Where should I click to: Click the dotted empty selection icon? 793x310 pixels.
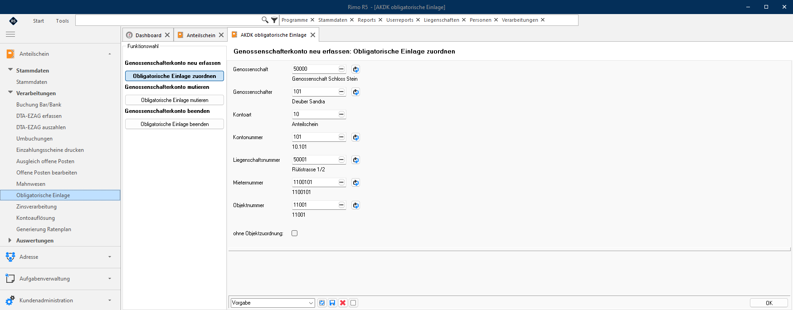pos(354,303)
